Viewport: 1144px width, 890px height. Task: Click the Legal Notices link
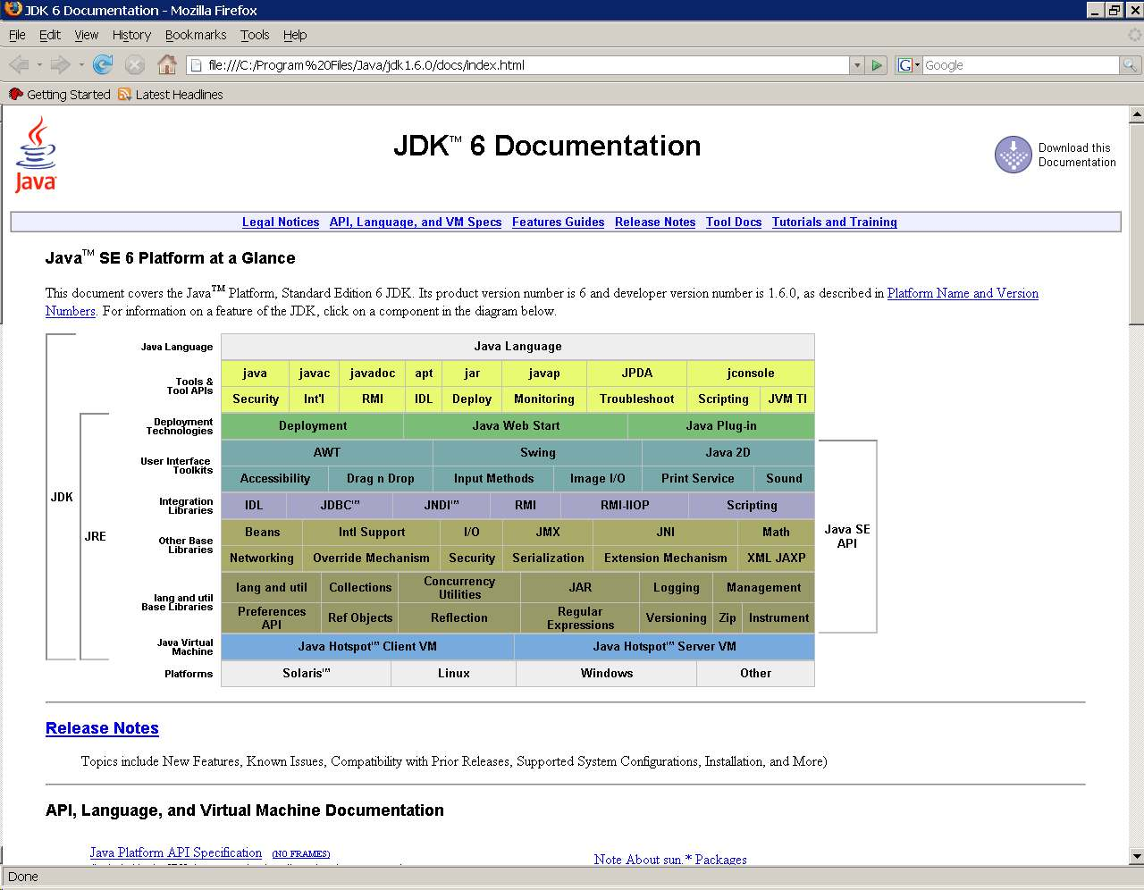click(x=281, y=222)
